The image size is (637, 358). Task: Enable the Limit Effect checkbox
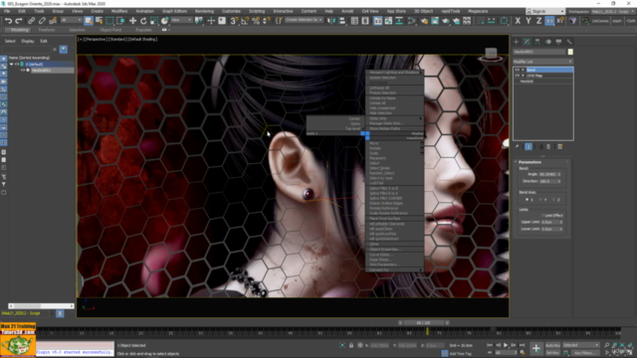coord(542,216)
